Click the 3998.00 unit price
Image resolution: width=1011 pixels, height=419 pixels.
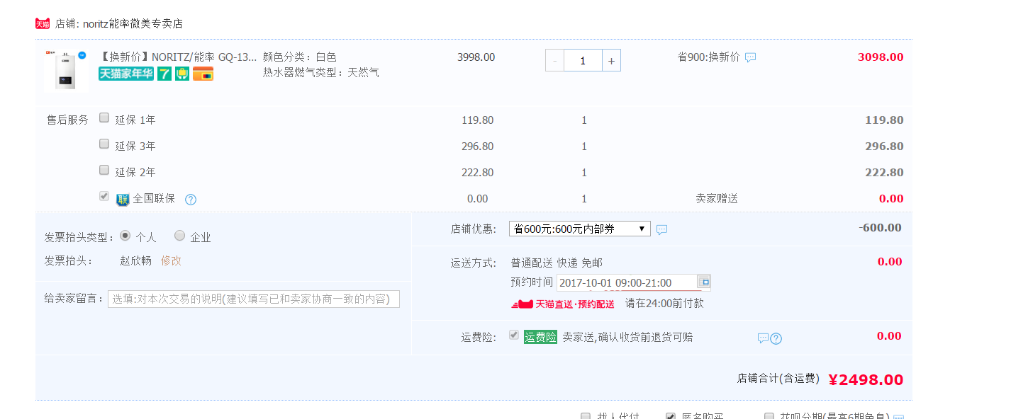[476, 57]
